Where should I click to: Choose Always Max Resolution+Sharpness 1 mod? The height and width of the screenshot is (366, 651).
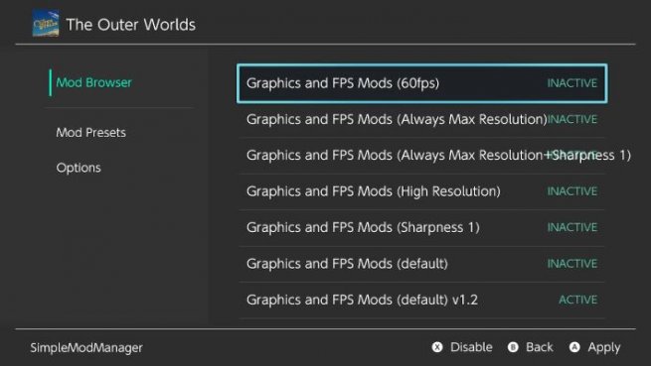pos(421,156)
